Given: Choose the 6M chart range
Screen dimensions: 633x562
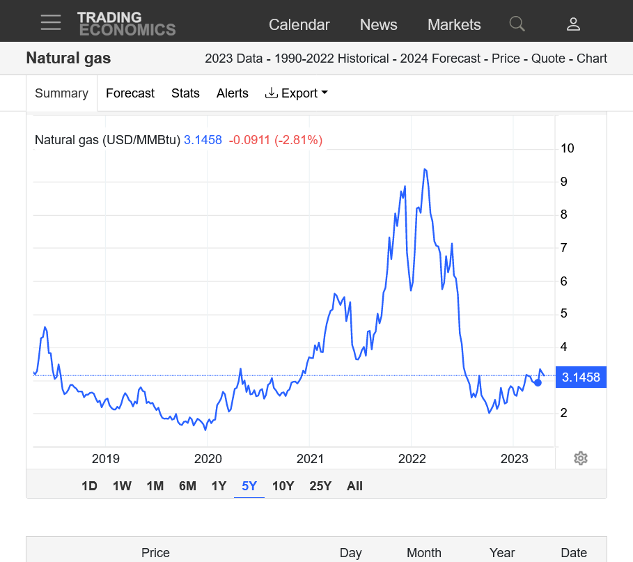Looking at the screenshot, I should point(187,486).
